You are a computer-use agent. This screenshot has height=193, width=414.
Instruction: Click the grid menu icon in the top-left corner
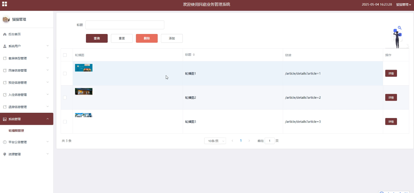(4, 4)
